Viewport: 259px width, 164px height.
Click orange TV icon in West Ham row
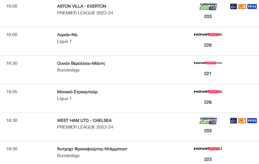tap(242, 121)
